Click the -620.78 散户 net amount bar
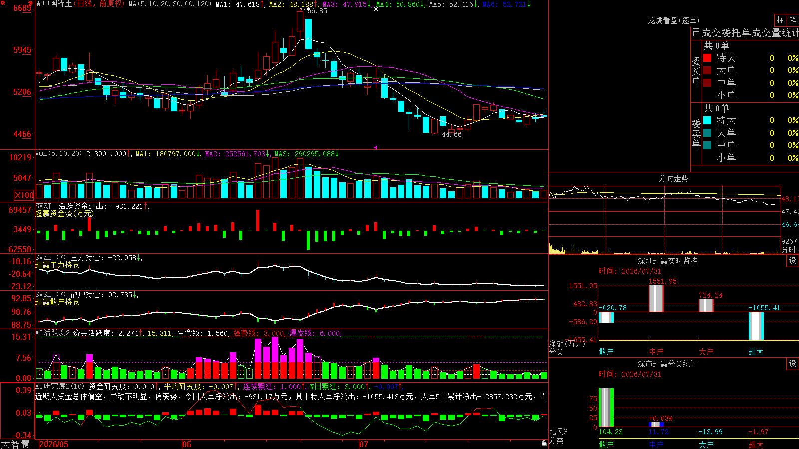799x449 pixels. click(606, 318)
